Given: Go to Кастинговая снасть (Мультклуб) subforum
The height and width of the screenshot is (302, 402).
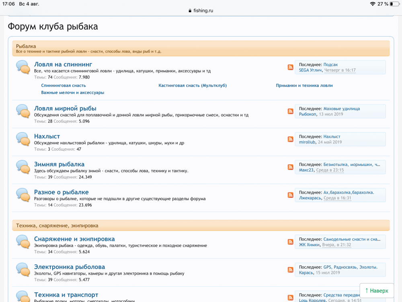Looking at the screenshot, I should pos(193,85).
